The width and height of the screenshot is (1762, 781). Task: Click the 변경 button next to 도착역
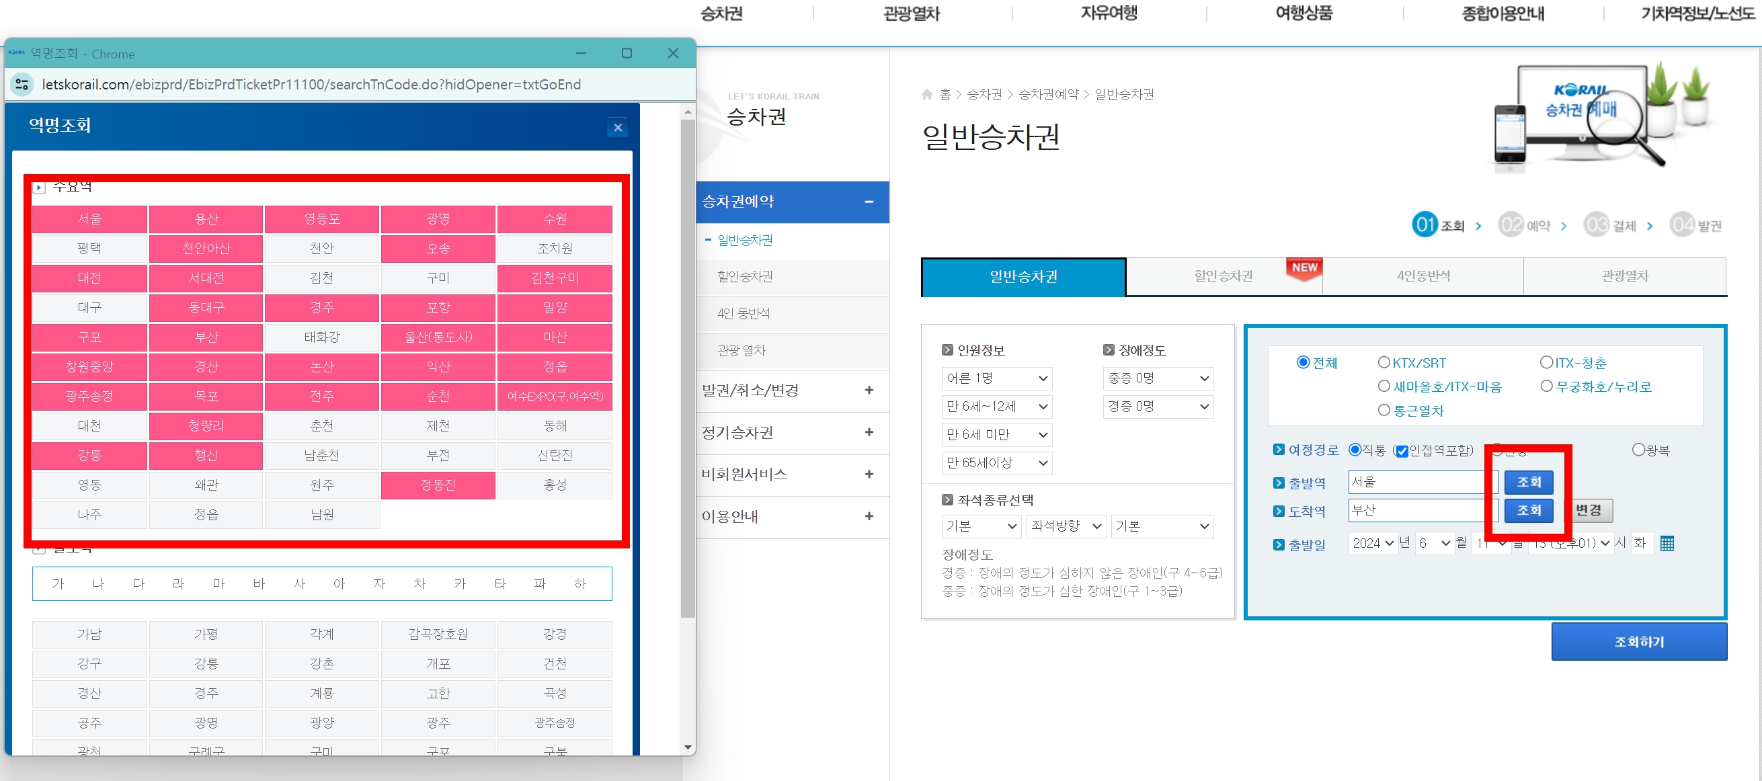click(x=1590, y=510)
